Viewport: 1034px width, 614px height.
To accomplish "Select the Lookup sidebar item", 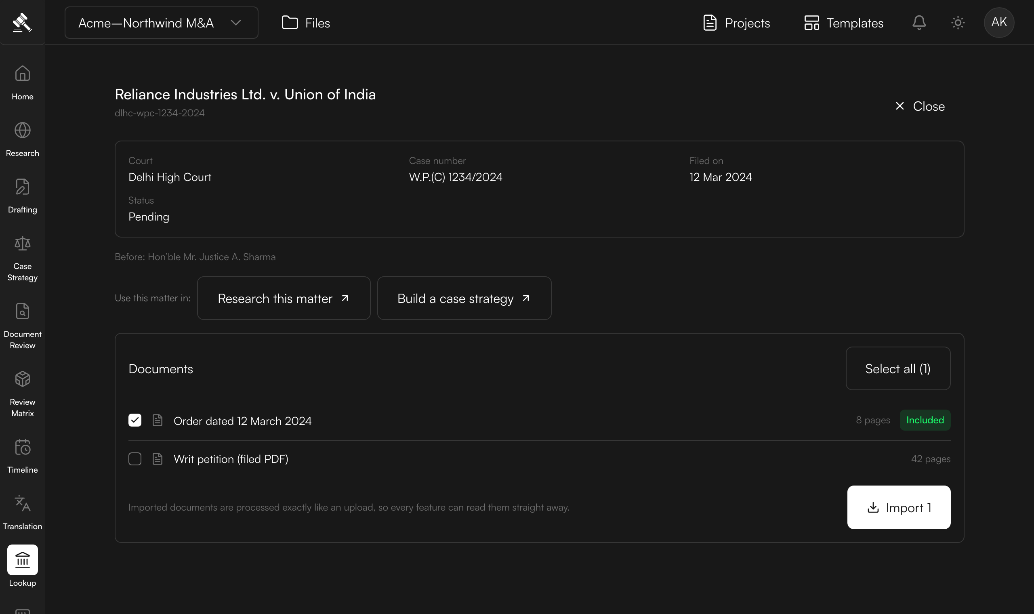I will pos(22,566).
